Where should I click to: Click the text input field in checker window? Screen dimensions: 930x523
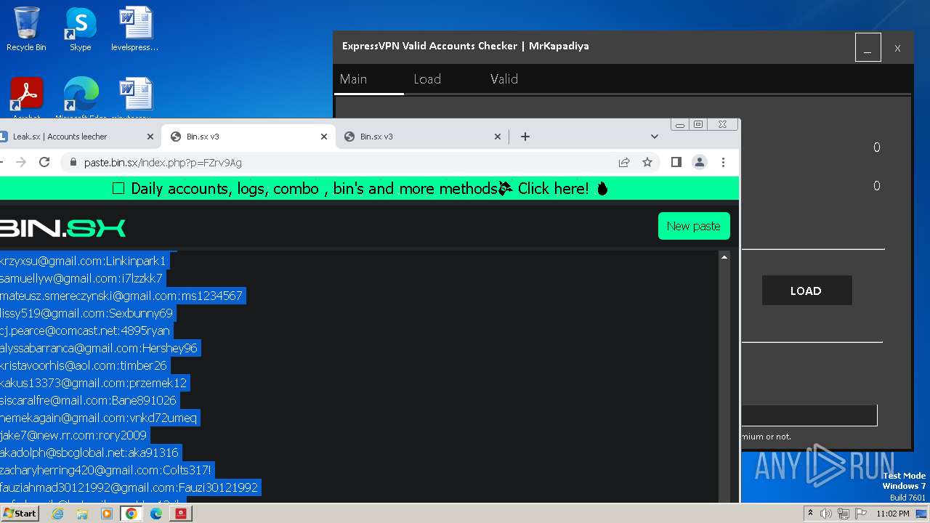click(x=809, y=415)
